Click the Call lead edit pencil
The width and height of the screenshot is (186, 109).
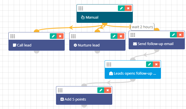pos(53,36)
